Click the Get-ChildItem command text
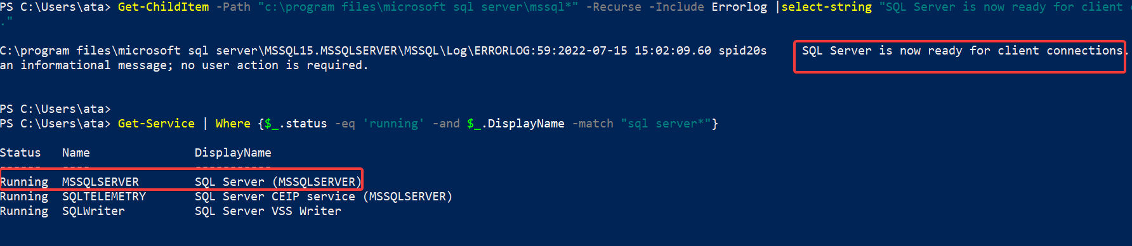 pos(163,7)
